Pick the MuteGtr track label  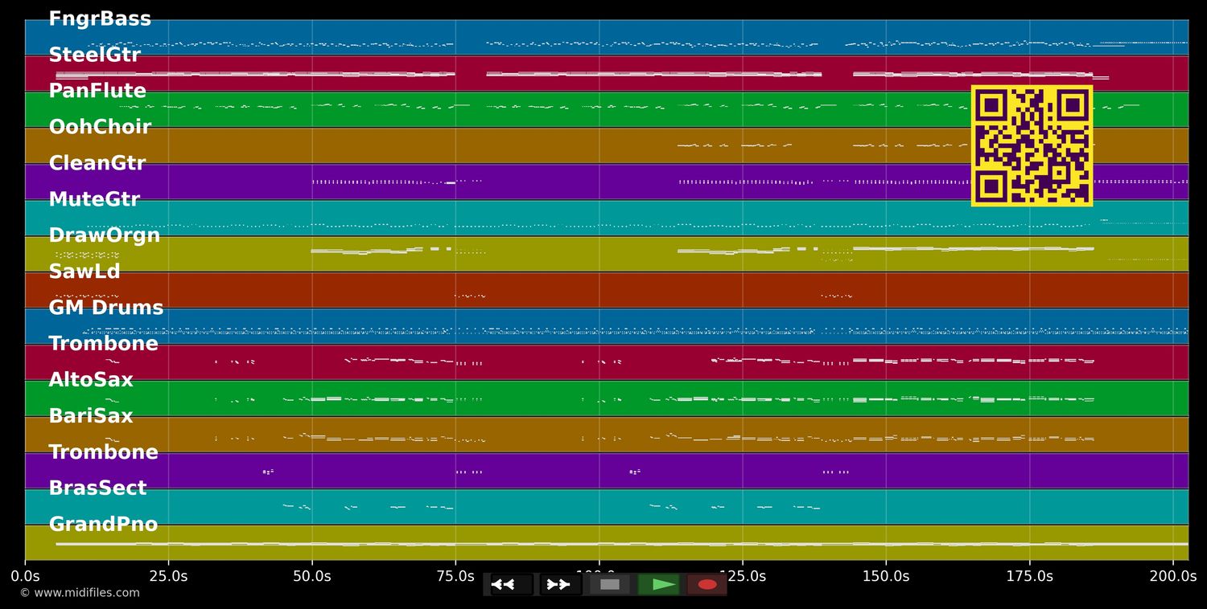[x=94, y=200]
